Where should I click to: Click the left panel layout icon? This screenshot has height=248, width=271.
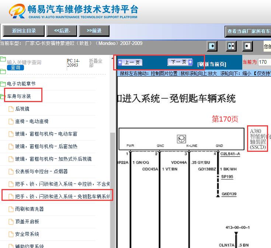click(x=212, y=46)
